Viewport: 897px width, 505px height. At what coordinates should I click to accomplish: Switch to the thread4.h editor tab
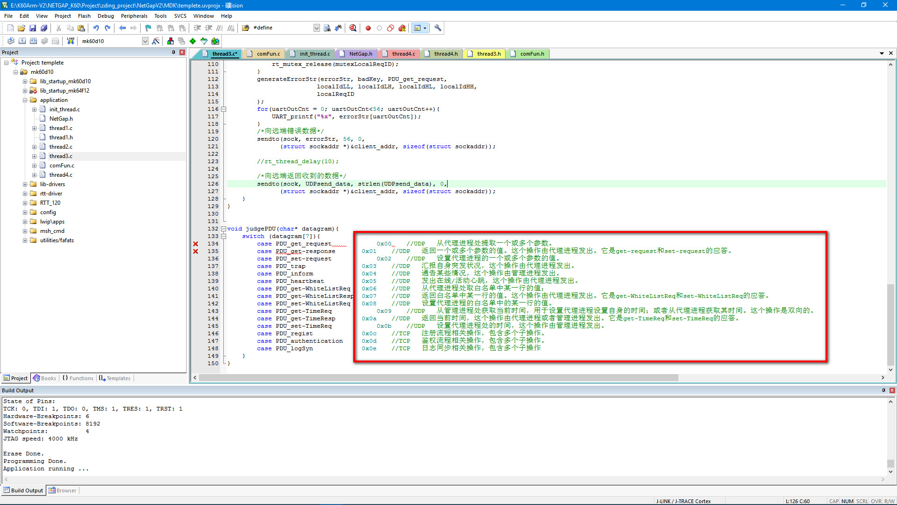(x=441, y=54)
